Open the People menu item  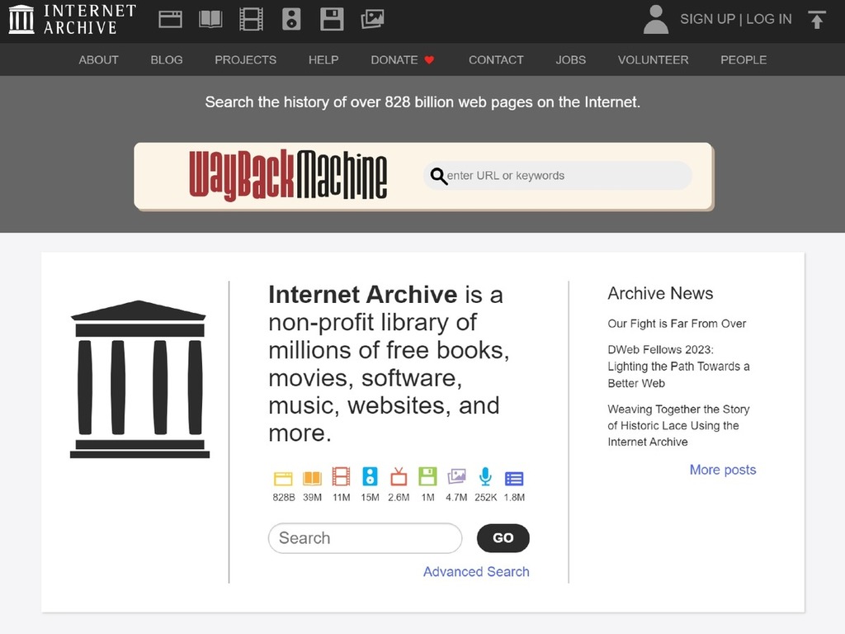click(x=744, y=59)
